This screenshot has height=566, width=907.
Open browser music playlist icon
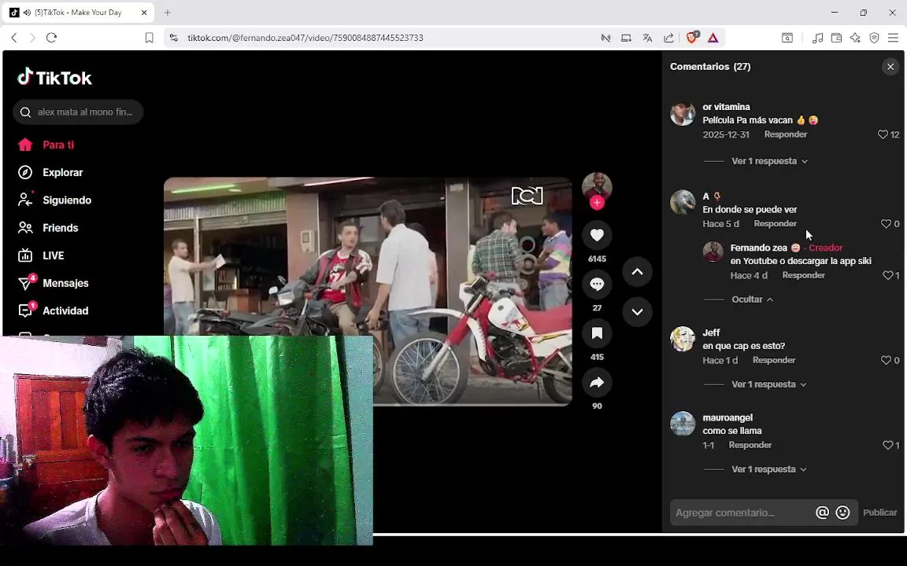pos(817,38)
